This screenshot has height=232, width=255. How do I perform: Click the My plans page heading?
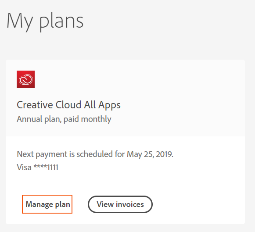pyautogui.click(x=45, y=21)
